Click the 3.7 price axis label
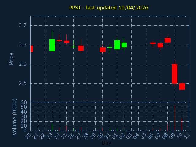 coord(22,25)
